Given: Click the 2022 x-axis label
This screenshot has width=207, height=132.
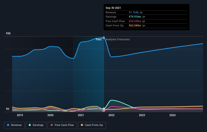Looking at the screenshot, I should [x=111, y=115].
